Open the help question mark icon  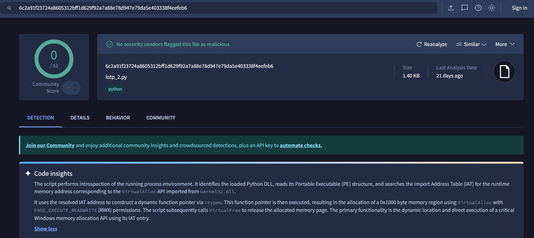pos(478,8)
